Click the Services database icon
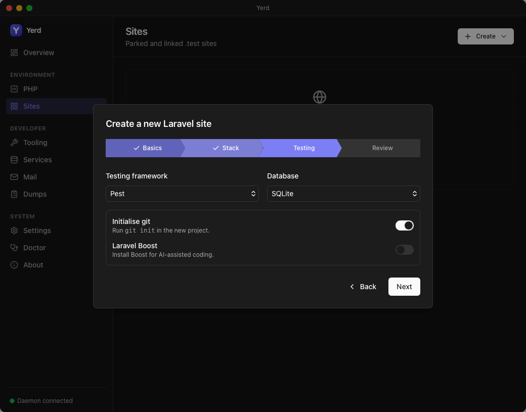 [x=14, y=160]
